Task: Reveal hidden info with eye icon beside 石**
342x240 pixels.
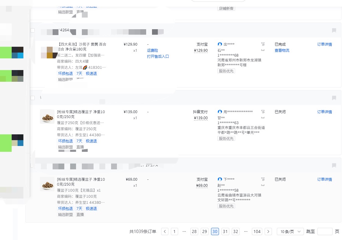Action: [x=263, y=50]
